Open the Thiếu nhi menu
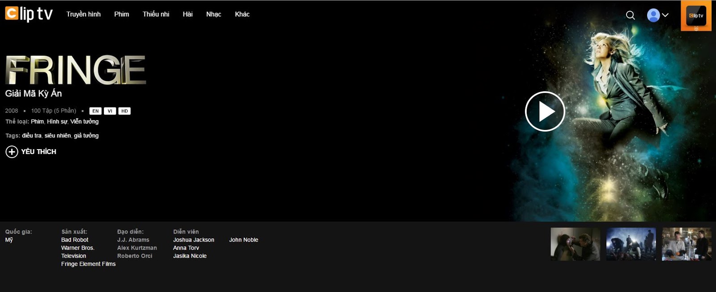Image resolution: width=716 pixels, height=292 pixels. coord(156,14)
